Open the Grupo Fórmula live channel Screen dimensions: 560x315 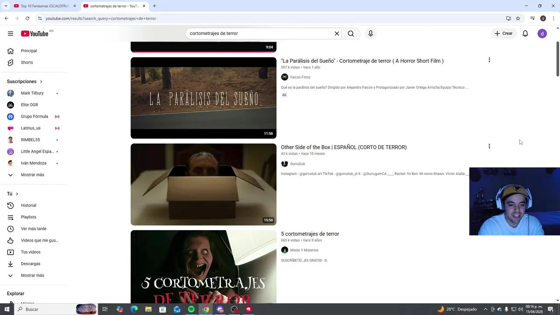tap(33, 116)
